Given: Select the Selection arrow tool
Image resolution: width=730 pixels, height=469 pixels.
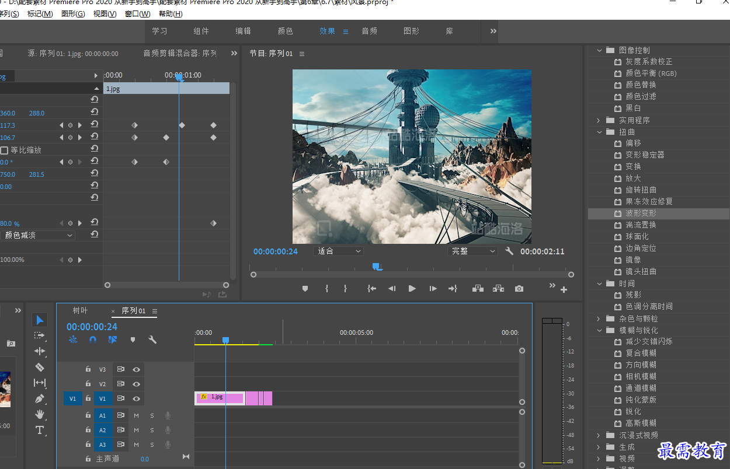Looking at the screenshot, I should click(40, 320).
